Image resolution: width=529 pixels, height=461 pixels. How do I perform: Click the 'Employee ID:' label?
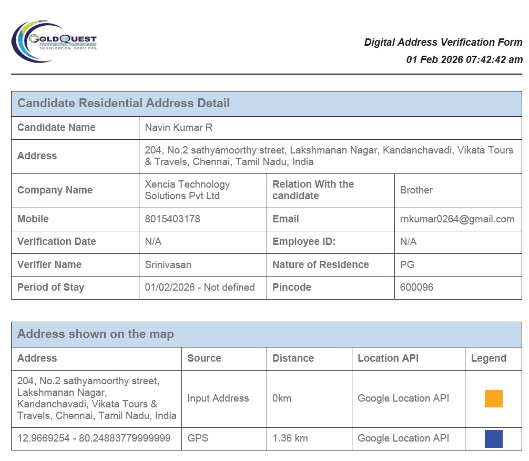[304, 242]
